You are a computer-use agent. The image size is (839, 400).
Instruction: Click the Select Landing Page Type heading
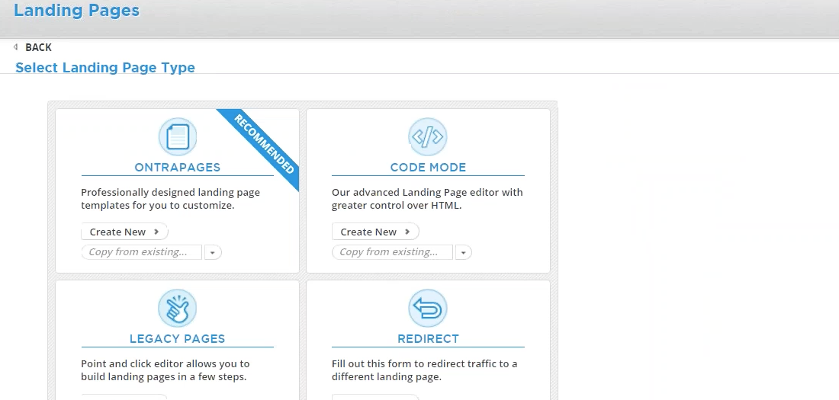tap(105, 68)
